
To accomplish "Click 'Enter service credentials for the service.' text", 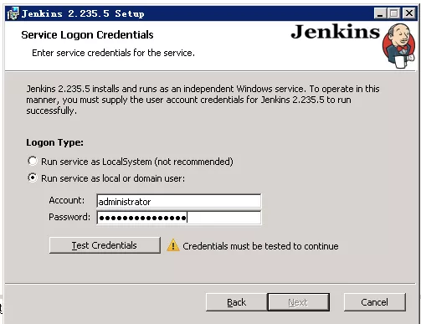I will click(113, 53).
